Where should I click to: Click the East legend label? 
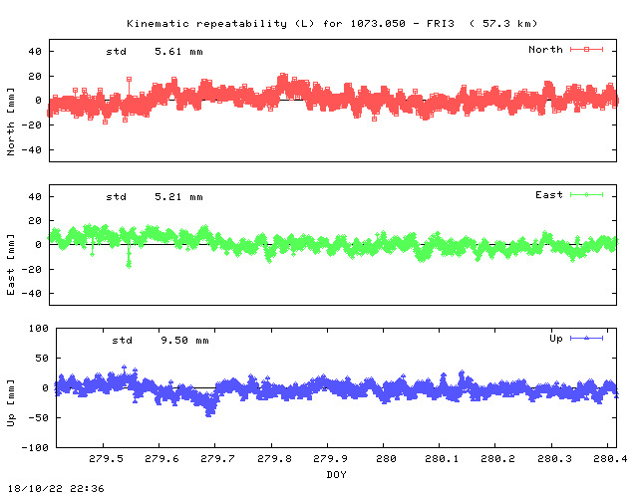[x=549, y=195]
